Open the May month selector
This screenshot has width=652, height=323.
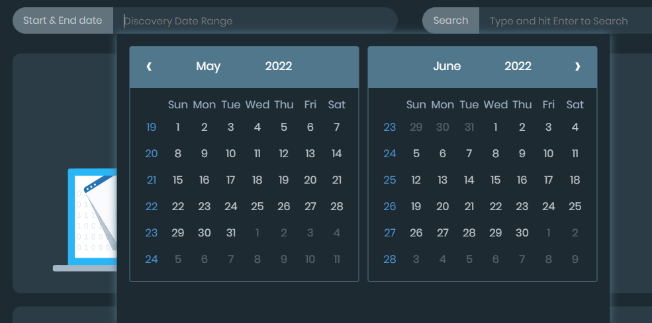209,66
